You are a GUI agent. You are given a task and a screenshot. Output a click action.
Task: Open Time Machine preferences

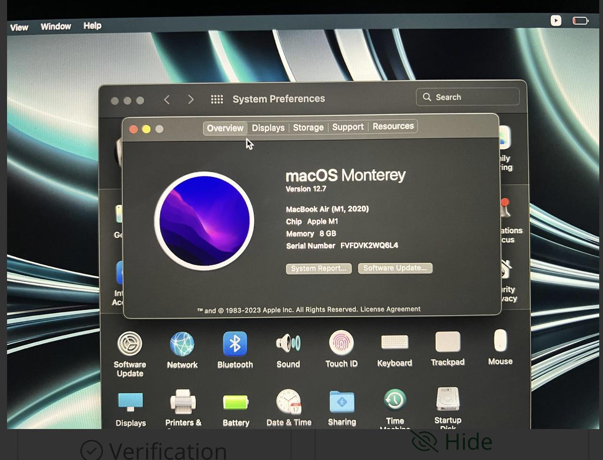click(x=395, y=408)
